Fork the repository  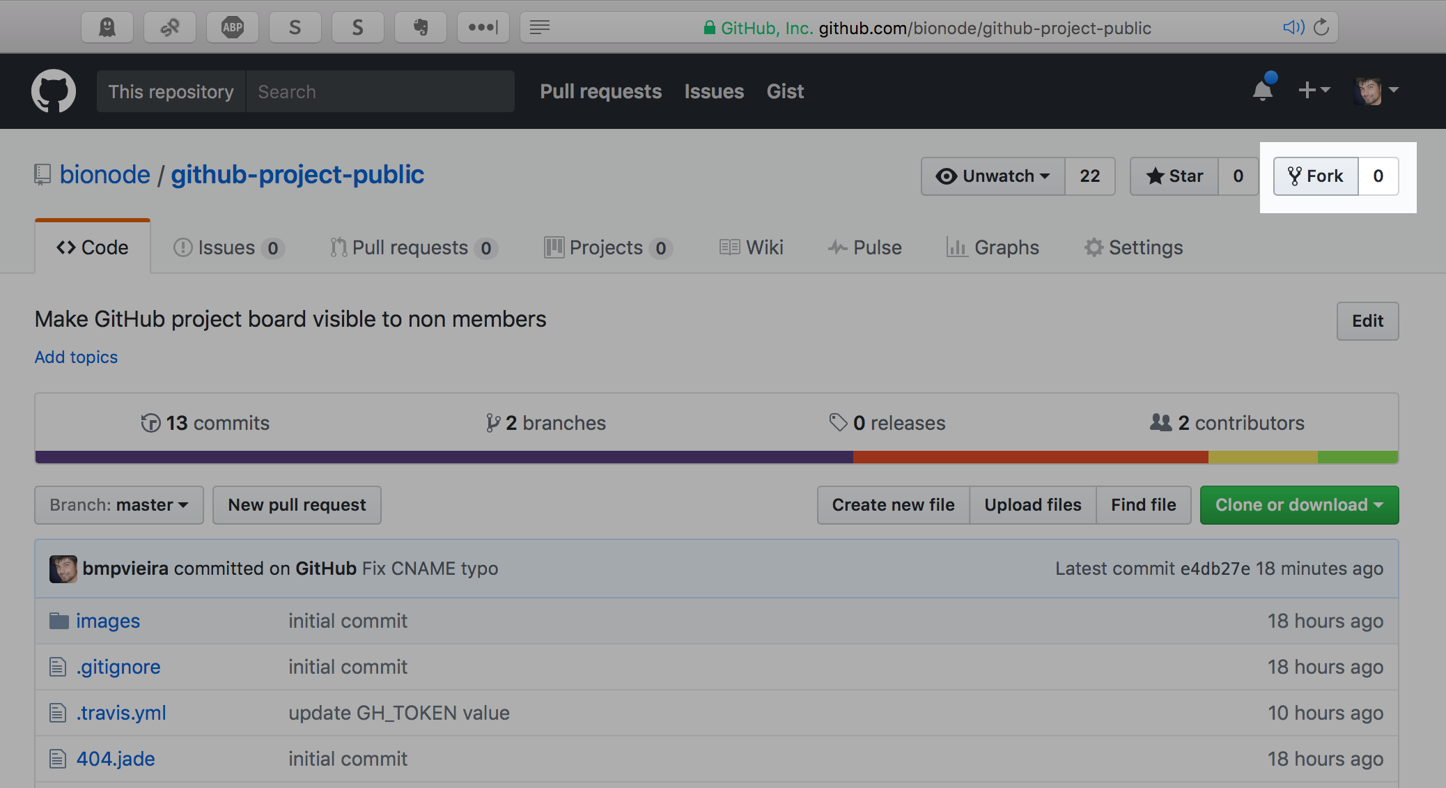[x=1315, y=176]
